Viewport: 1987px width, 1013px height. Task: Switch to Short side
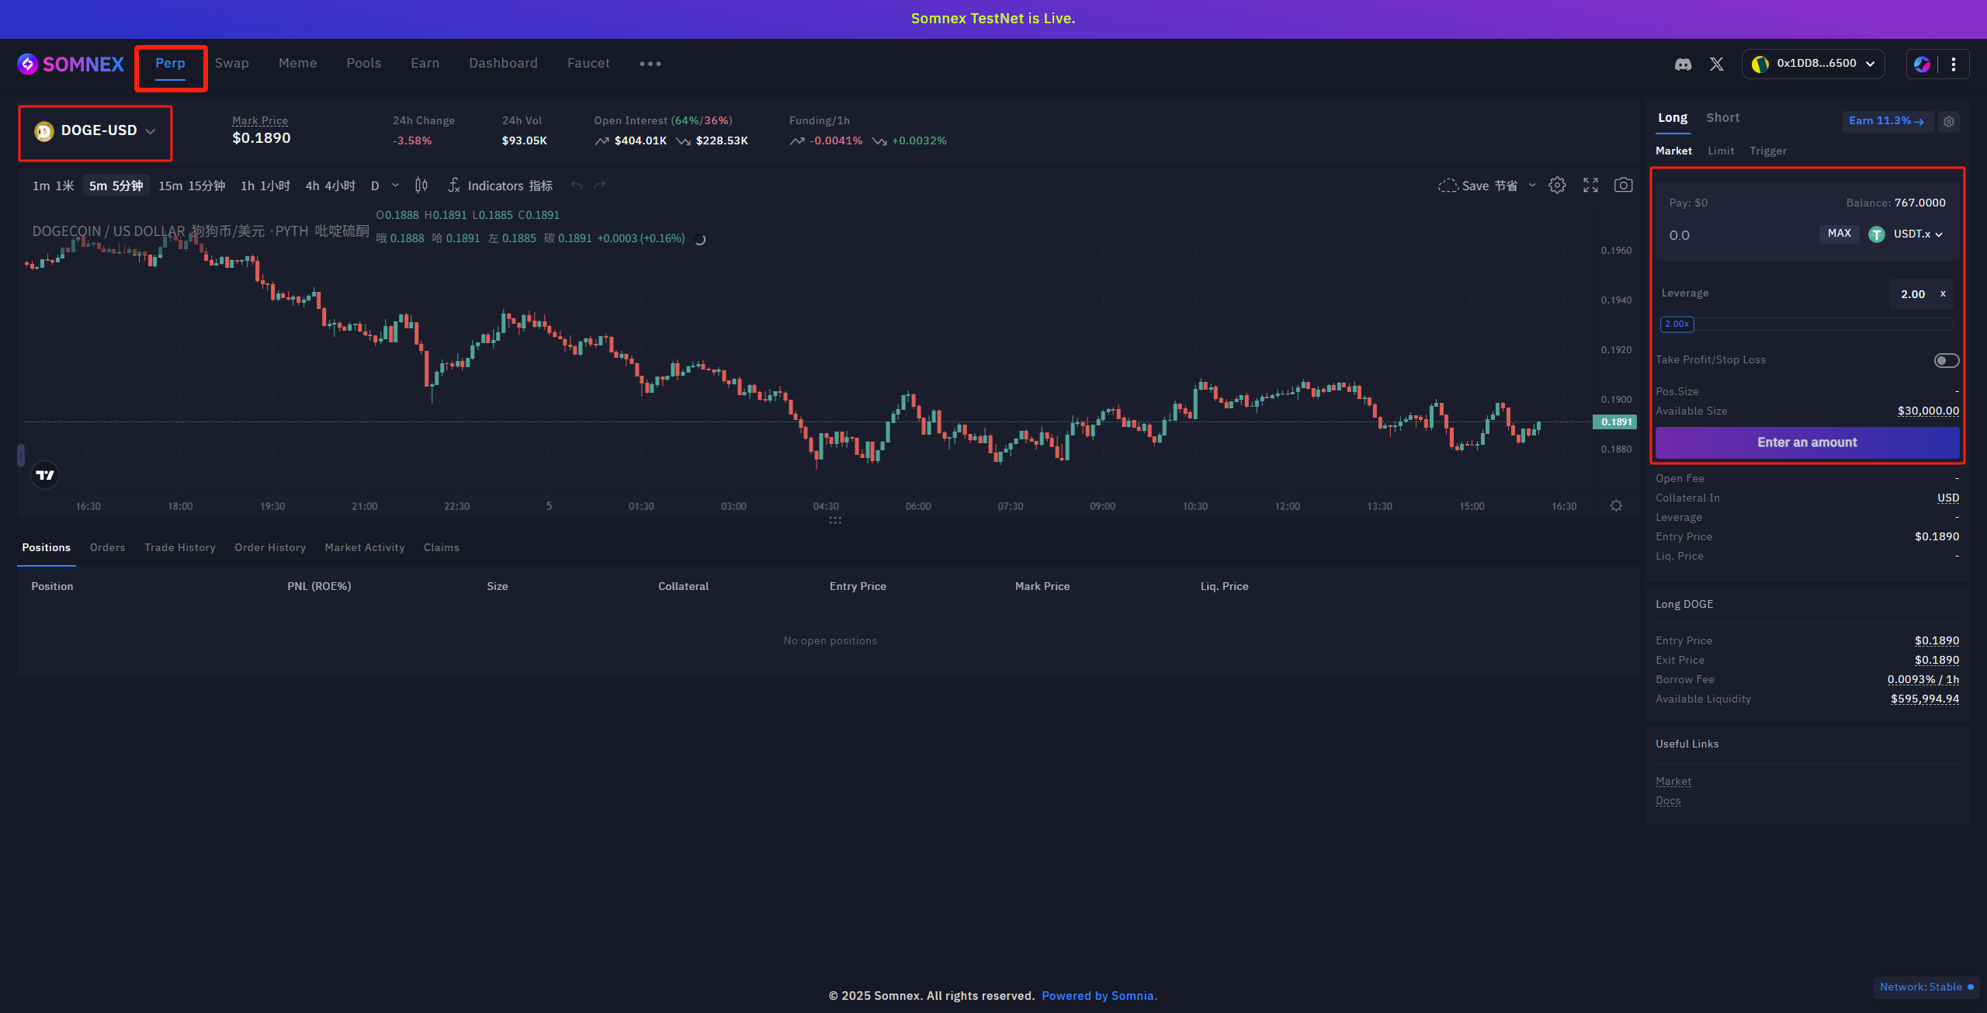pyautogui.click(x=1722, y=118)
